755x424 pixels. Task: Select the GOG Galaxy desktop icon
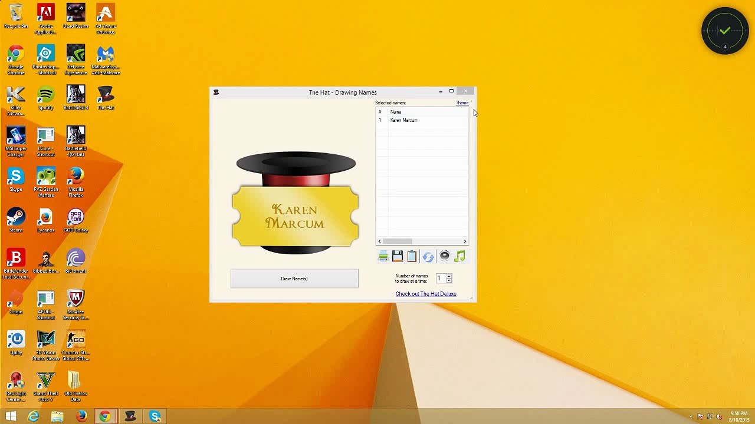[x=75, y=220]
